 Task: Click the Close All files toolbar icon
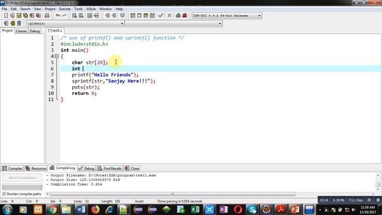(38, 16)
